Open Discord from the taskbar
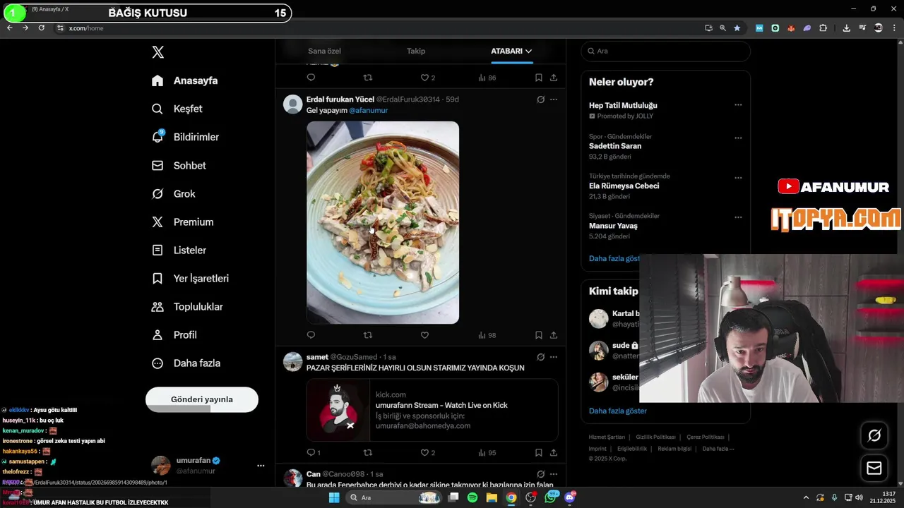Screen dimensions: 904x508 click(x=570, y=497)
